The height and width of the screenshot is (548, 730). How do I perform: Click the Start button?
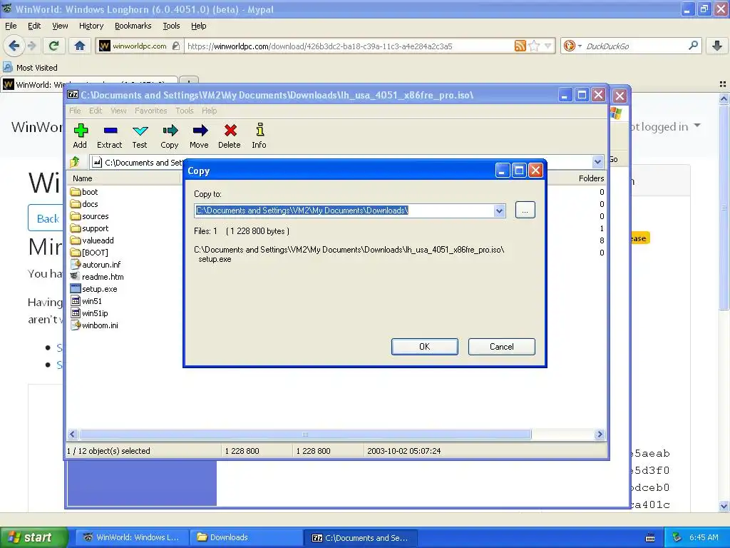[33, 537]
